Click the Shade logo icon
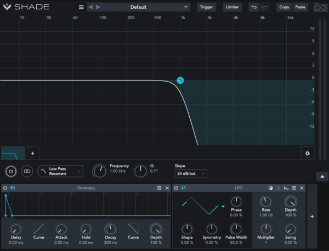 point(7,7)
